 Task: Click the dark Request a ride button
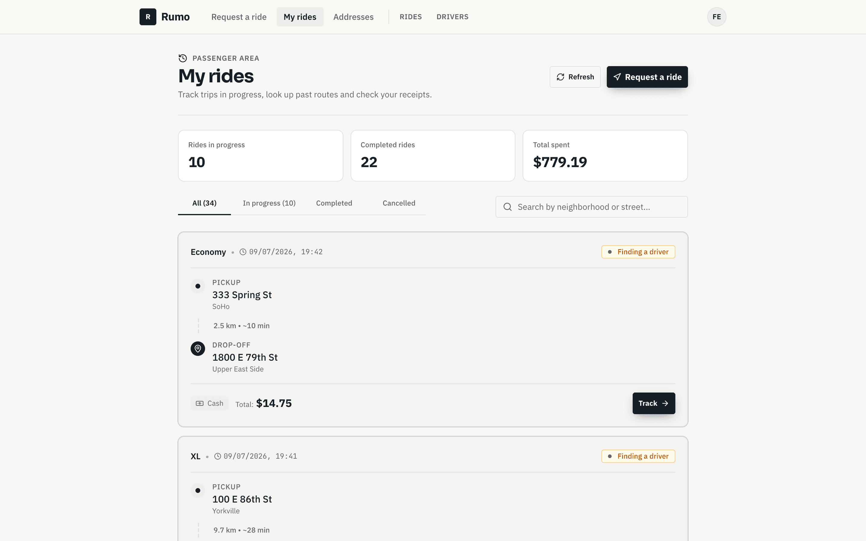coord(647,77)
